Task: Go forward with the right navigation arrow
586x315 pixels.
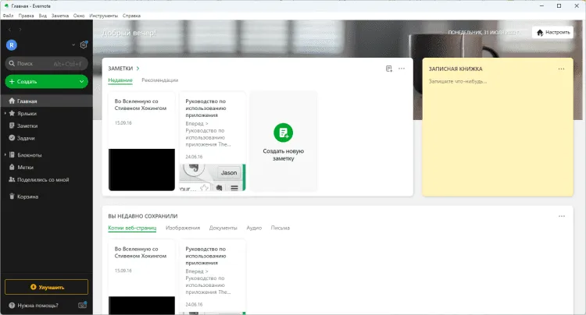Action: 20,30
